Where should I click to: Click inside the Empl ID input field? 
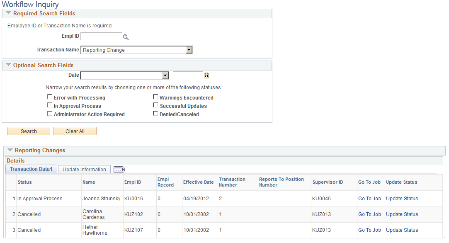coord(101,36)
